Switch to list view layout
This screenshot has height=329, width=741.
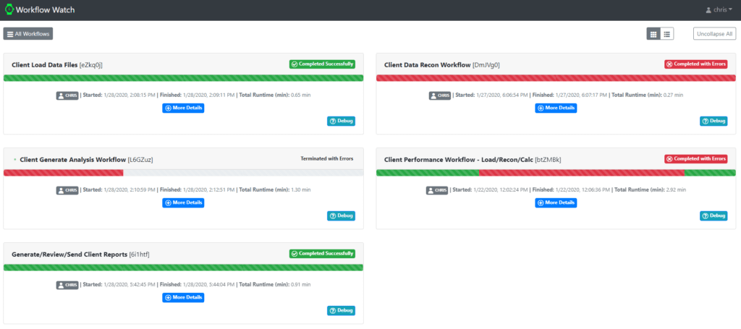pyautogui.click(x=667, y=33)
